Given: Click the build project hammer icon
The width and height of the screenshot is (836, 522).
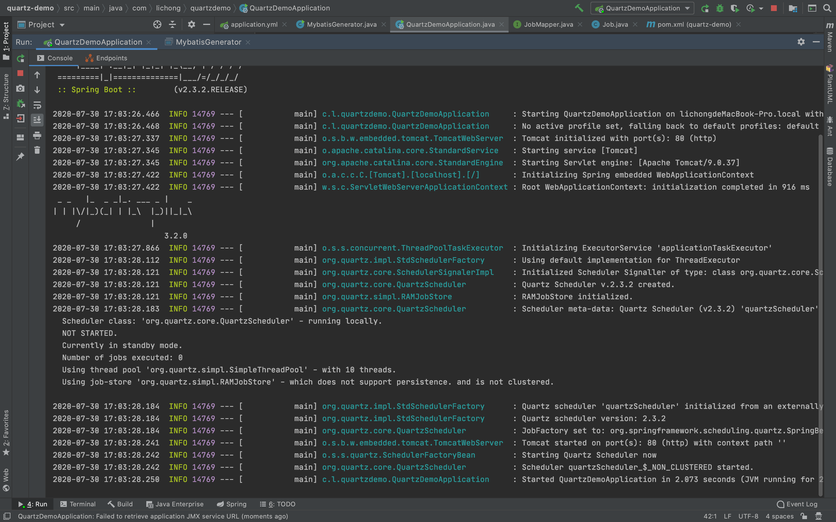Looking at the screenshot, I should click(579, 8).
